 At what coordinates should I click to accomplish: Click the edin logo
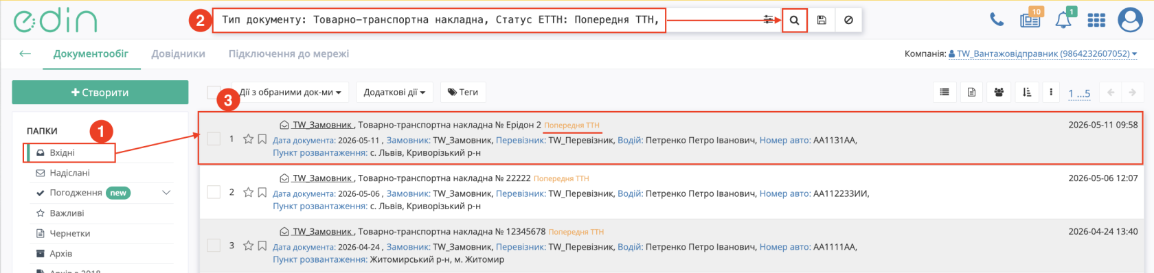click(56, 21)
